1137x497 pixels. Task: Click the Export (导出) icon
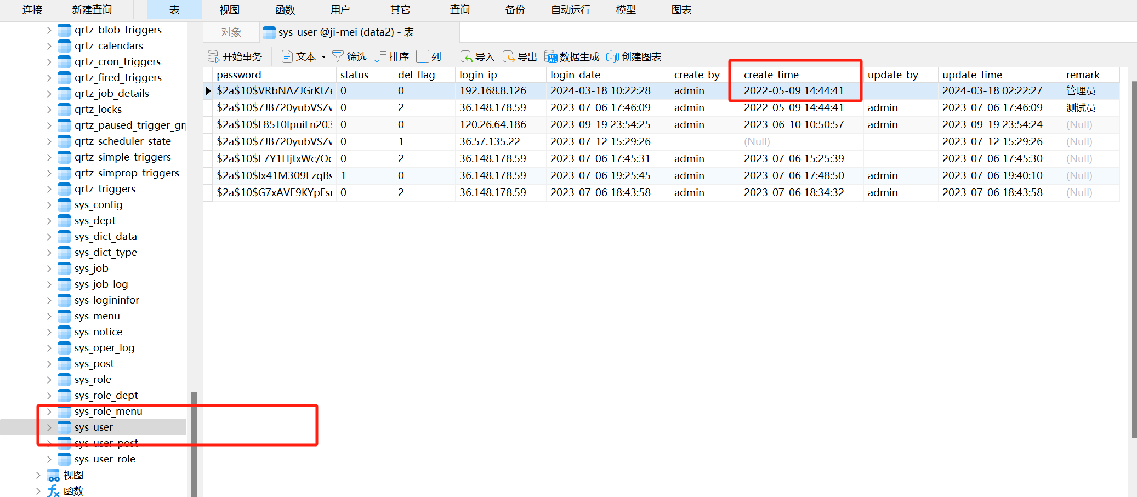click(x=509, y=56)
